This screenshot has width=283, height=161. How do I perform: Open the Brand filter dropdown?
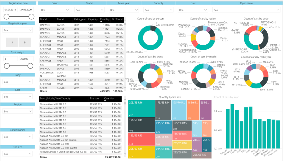point(55,10)
